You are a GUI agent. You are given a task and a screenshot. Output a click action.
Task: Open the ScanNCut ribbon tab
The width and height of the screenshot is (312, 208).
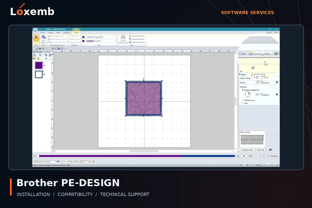(x=67, y=32)
